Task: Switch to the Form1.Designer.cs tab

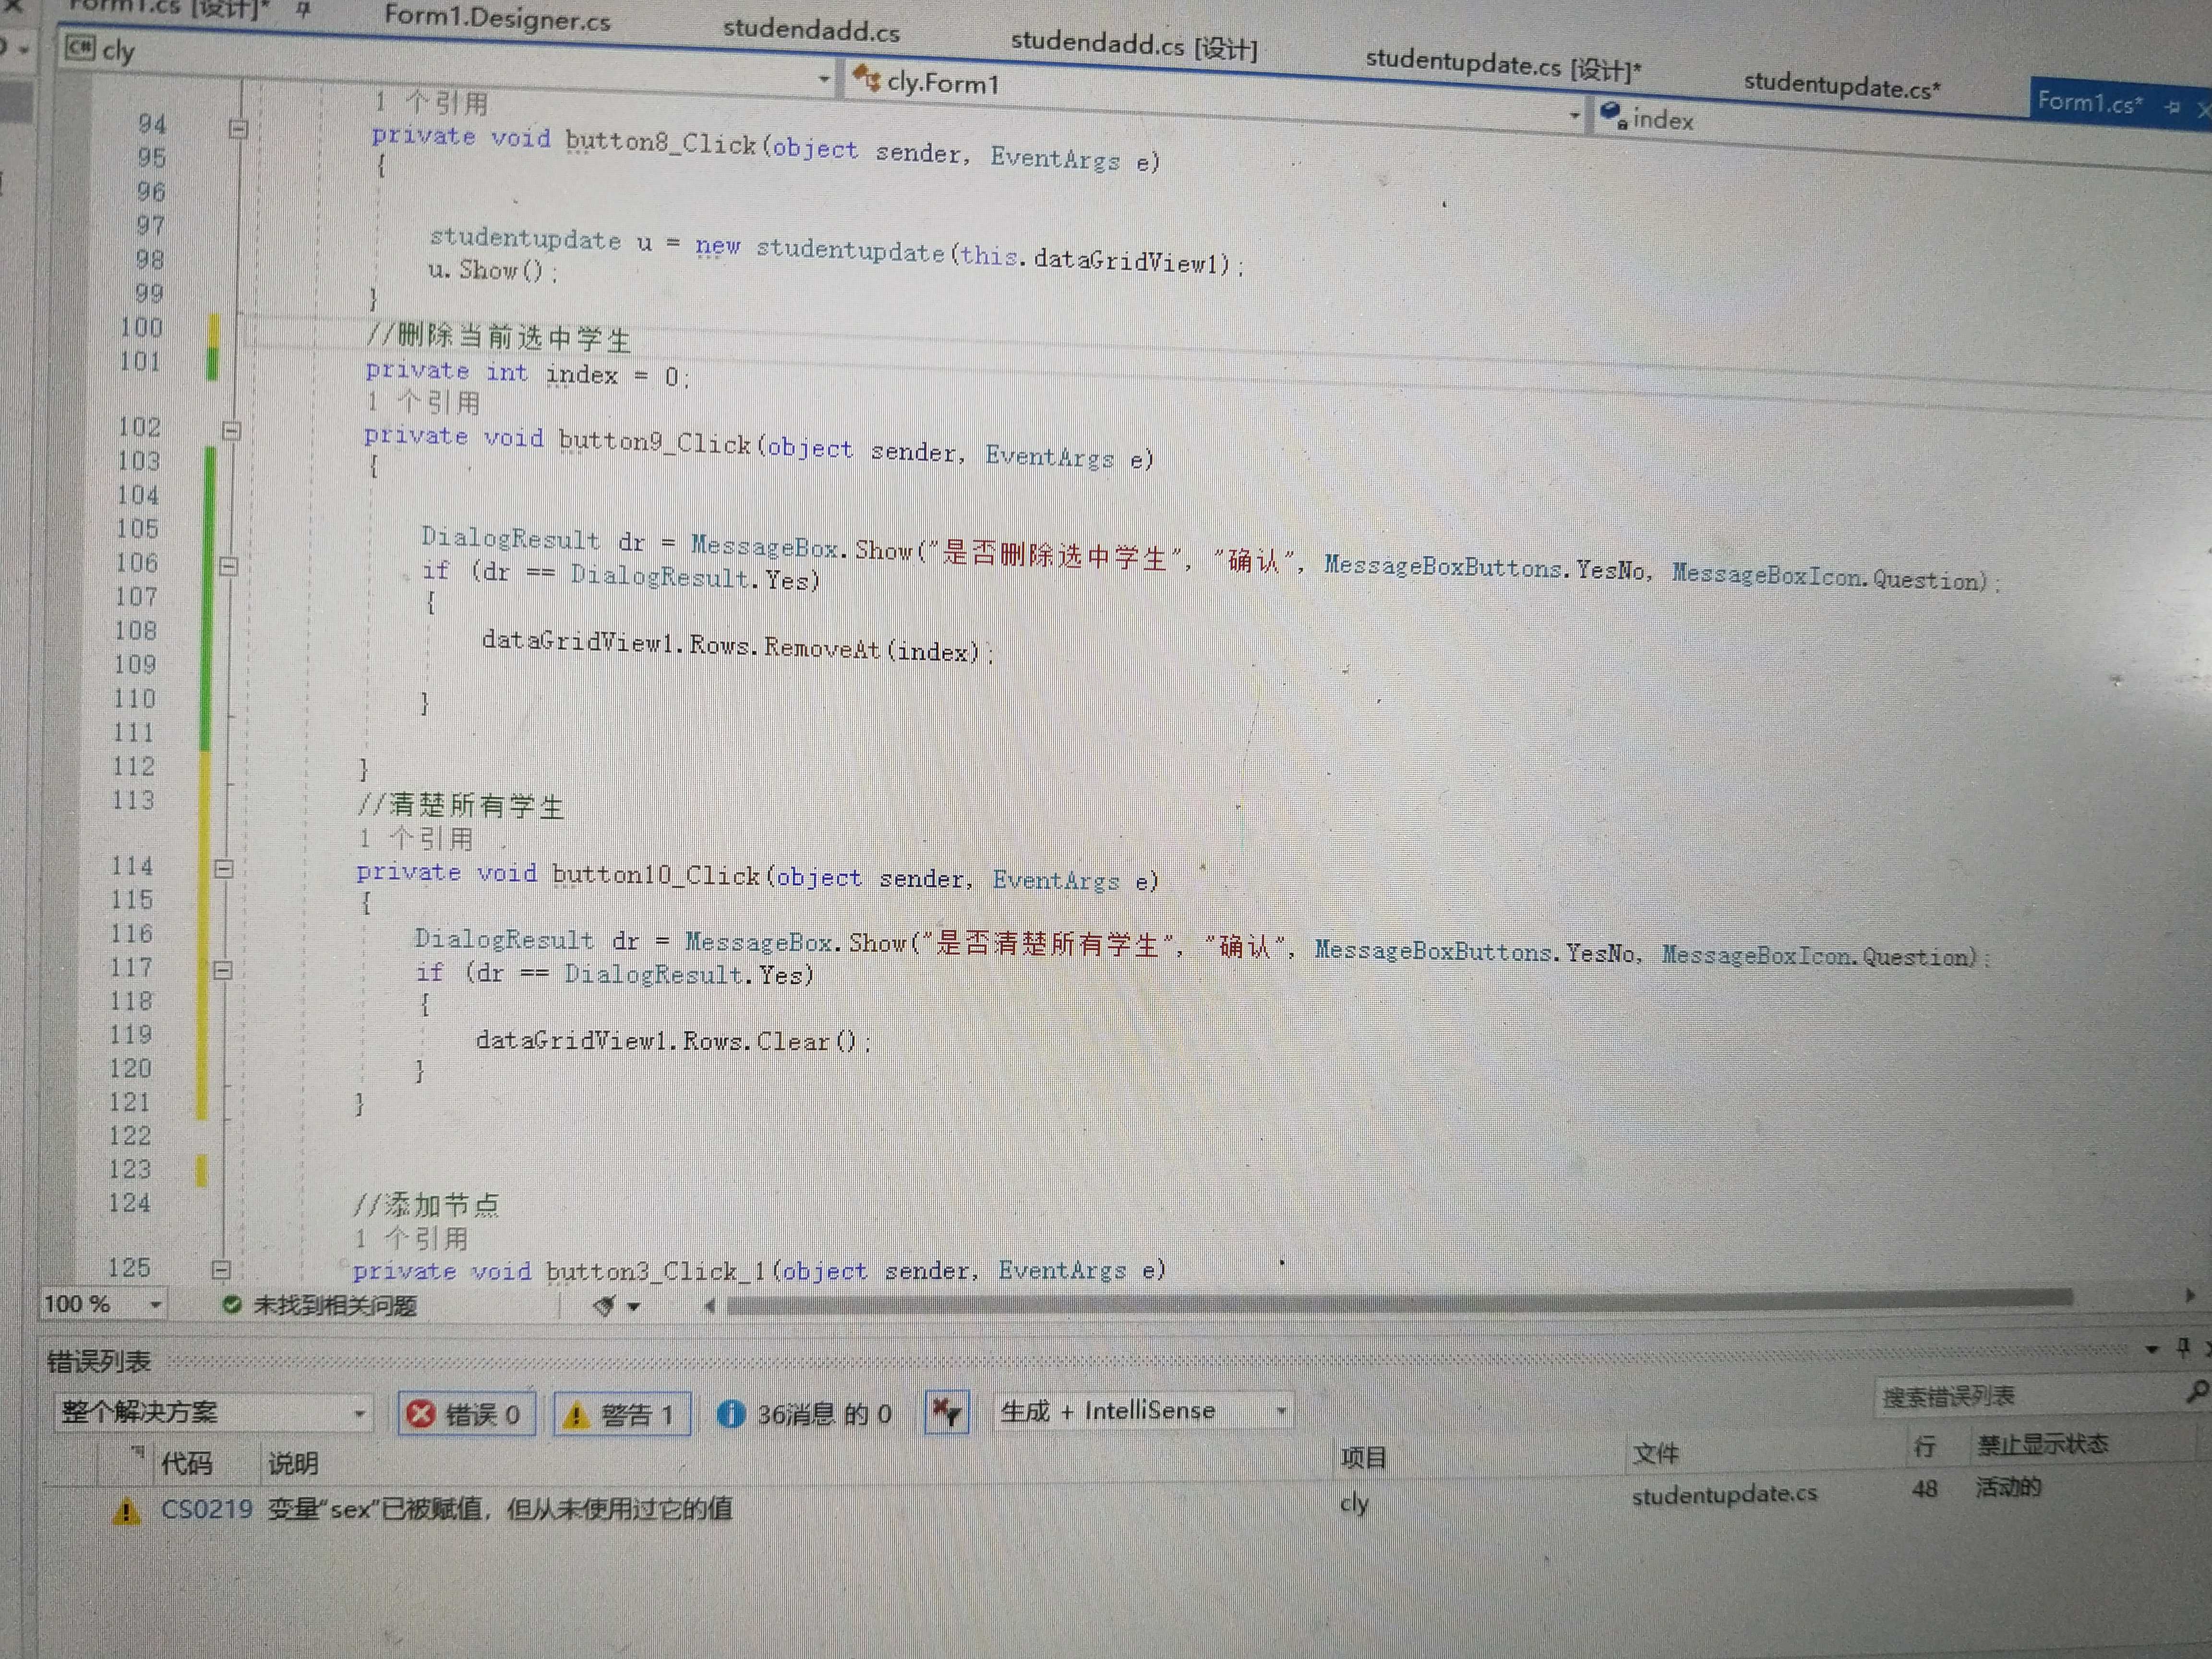Action: 497,18
